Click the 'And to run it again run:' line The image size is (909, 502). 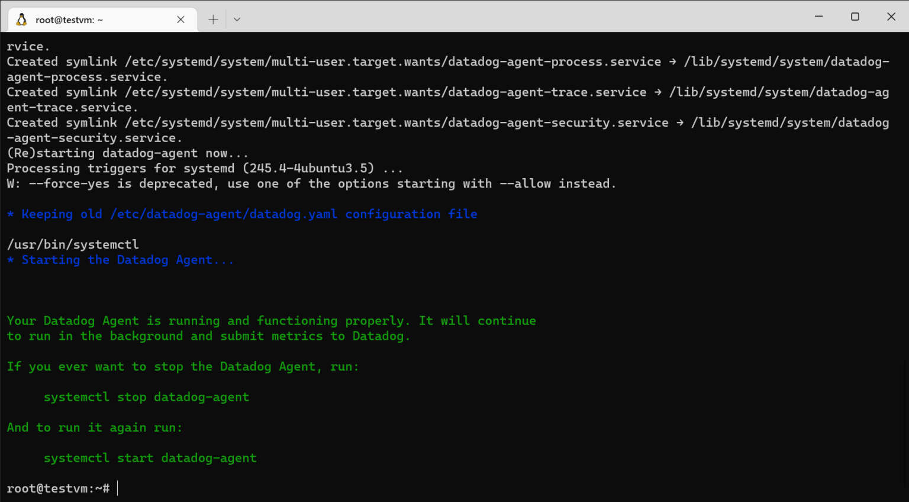[95, 427]
